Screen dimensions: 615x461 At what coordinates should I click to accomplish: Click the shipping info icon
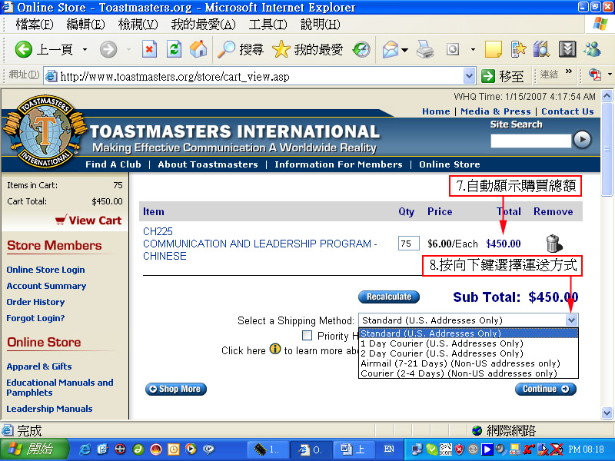[275, 350]
